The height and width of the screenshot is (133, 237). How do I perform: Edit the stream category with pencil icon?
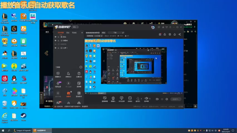pyautogui.click(x=102, y=36)
